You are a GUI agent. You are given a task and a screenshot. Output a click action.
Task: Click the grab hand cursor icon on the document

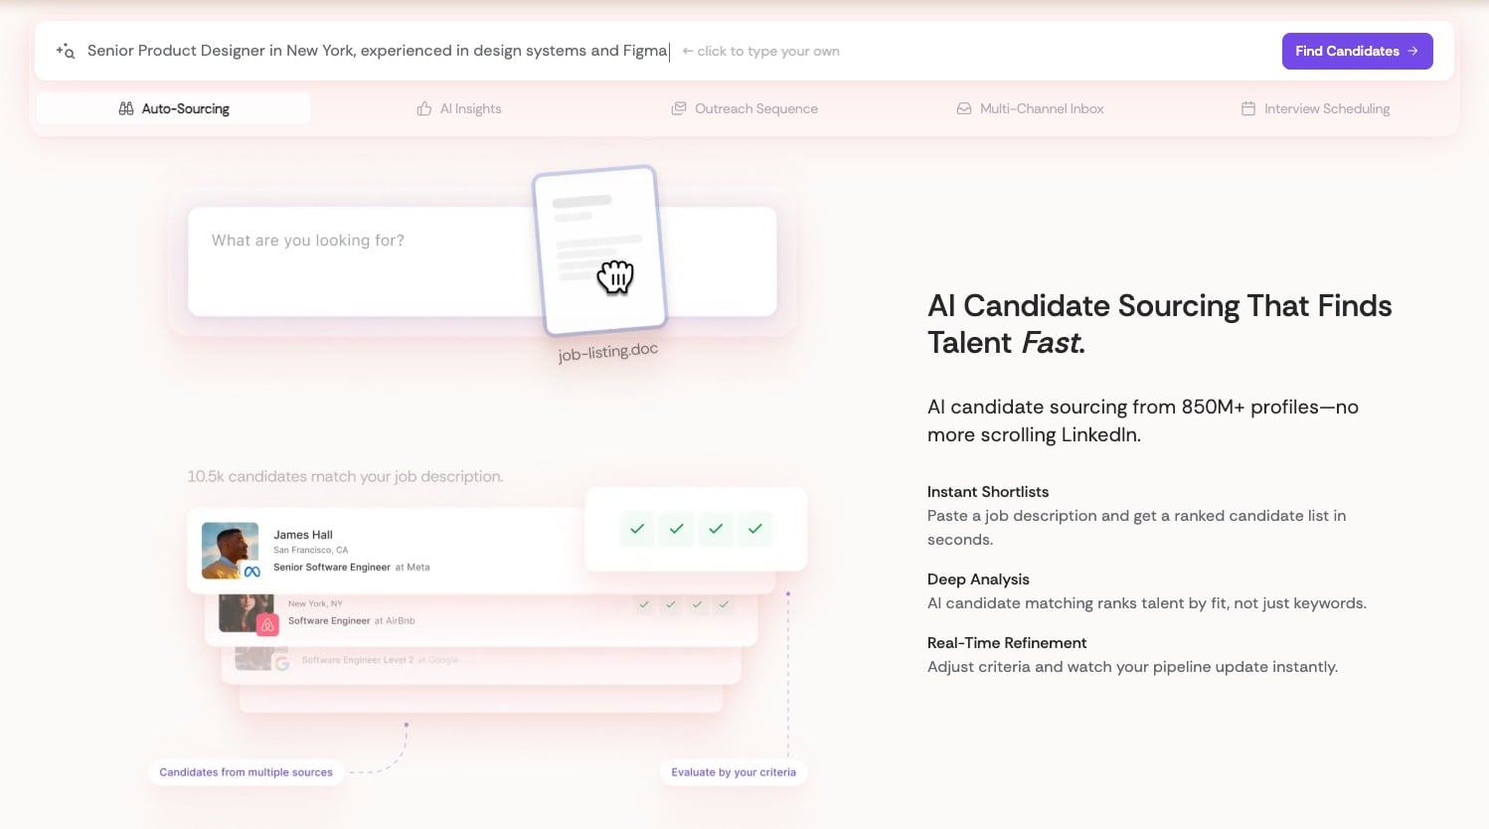615,276
